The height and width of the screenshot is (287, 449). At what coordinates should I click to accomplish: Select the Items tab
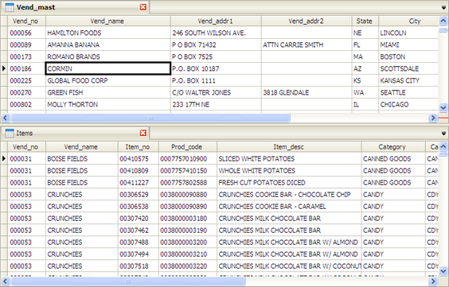(x=75, y=134)
